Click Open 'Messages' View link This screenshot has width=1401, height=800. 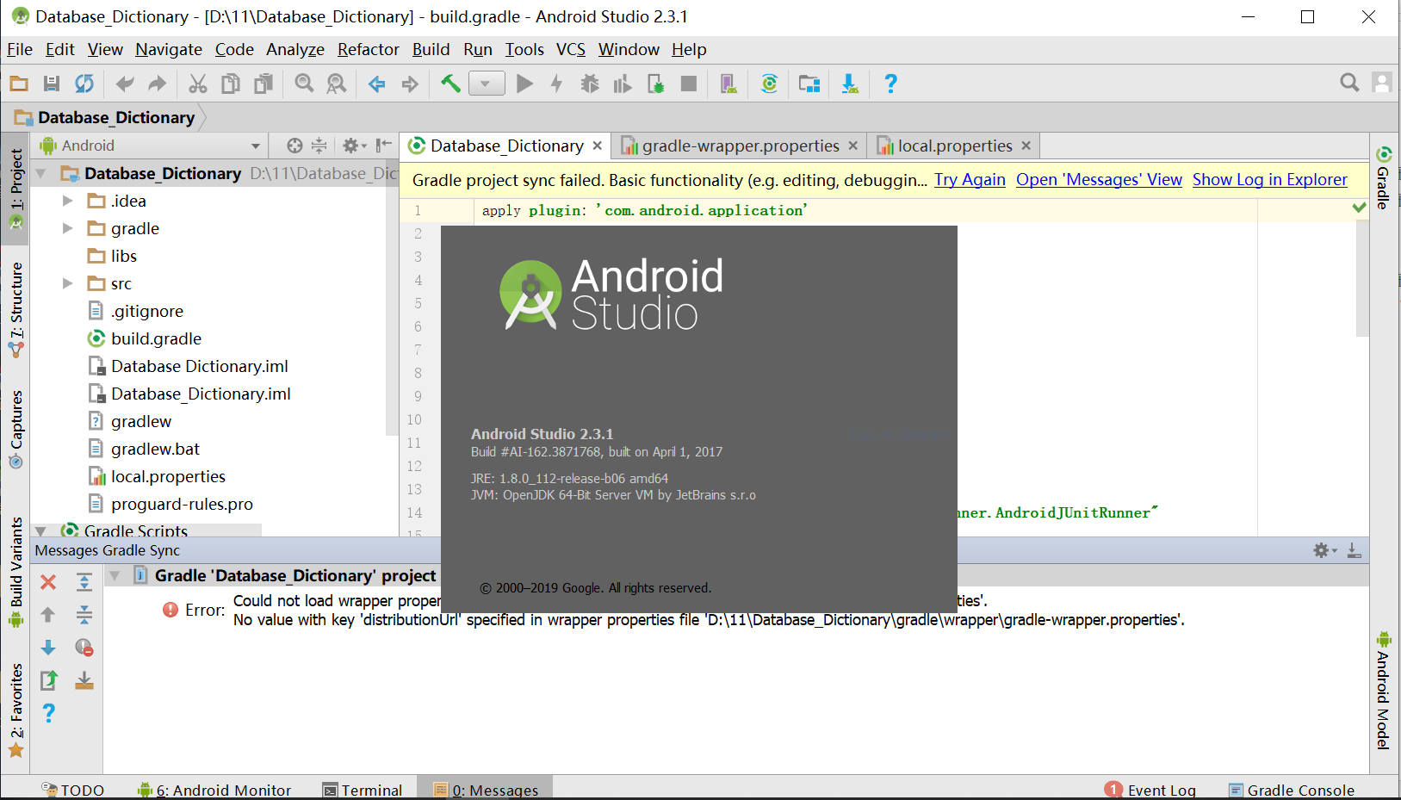pos(1099,179)
